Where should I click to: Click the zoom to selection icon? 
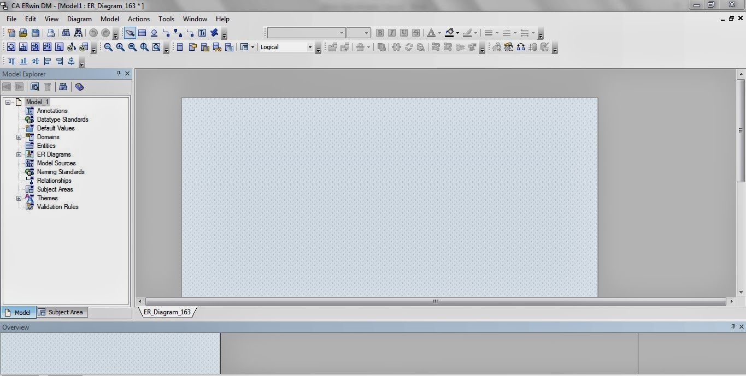click(x=156, y=47)
